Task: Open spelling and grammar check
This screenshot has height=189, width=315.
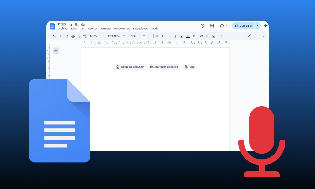Action: [x=79, y=36]
